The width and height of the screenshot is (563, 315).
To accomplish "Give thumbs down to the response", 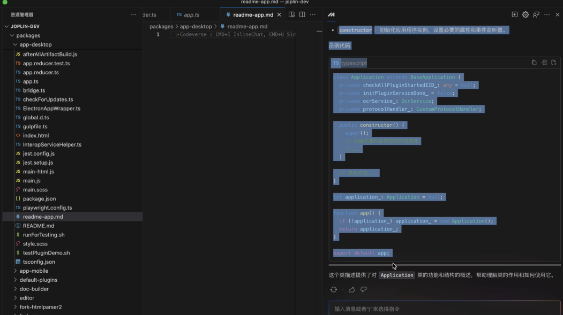I will [x=363, y=289].
